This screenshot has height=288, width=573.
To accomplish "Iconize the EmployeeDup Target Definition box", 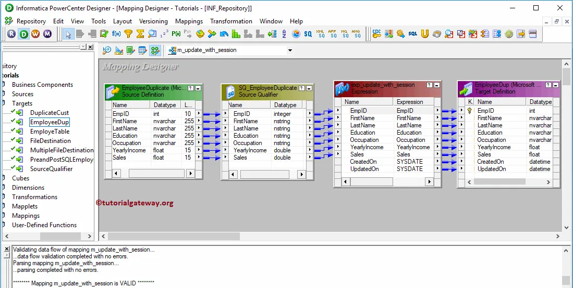I will 556,85.
